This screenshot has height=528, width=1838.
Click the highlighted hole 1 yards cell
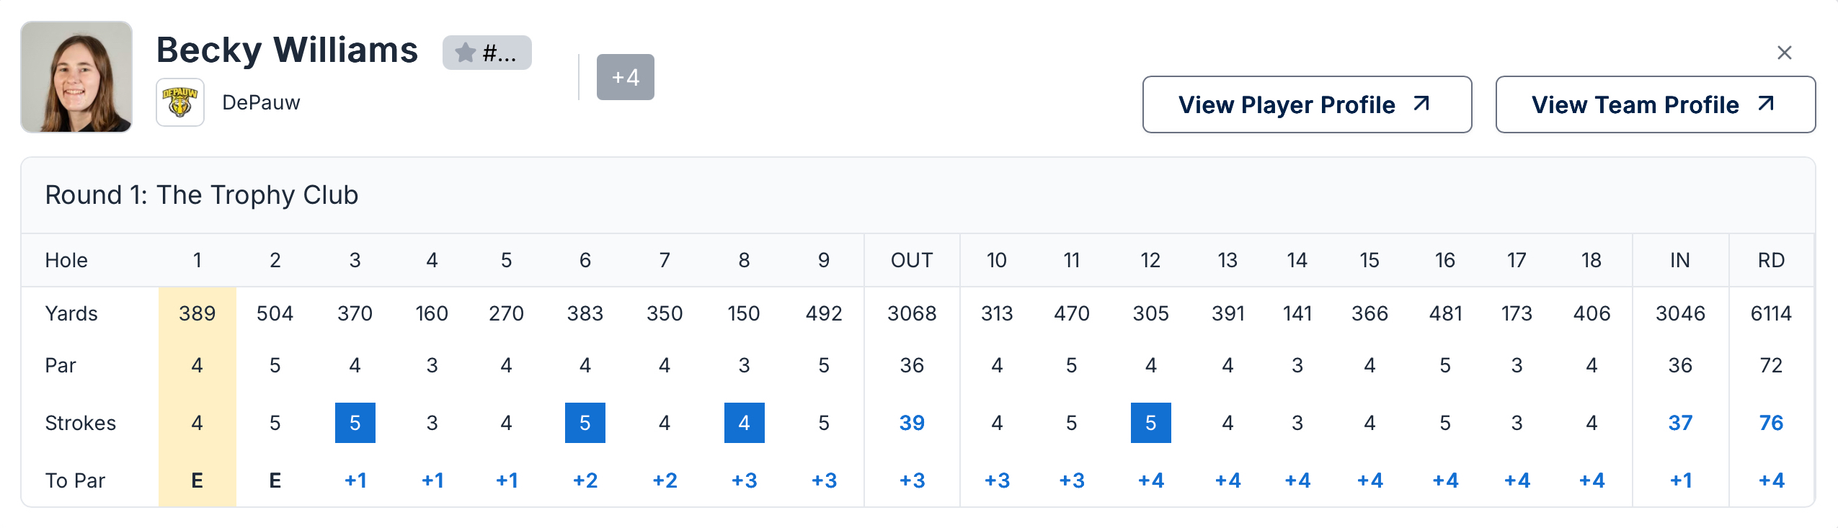click(x=197, y=313)
